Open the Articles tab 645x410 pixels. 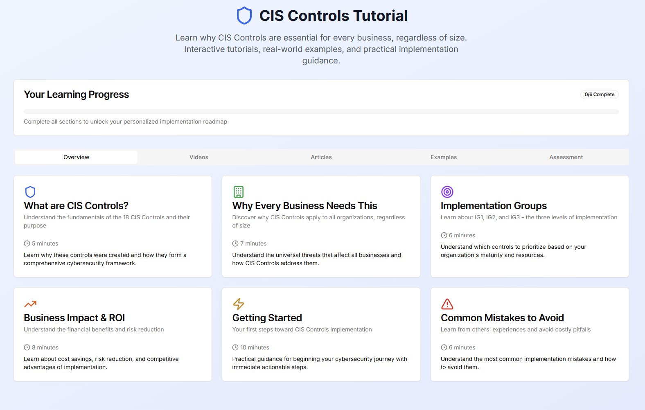(x=321, y=157)
